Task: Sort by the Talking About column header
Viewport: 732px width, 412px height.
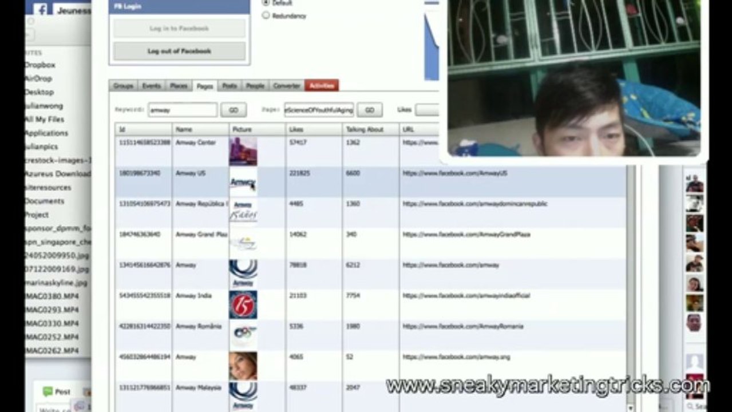Action: coord(371,130)
